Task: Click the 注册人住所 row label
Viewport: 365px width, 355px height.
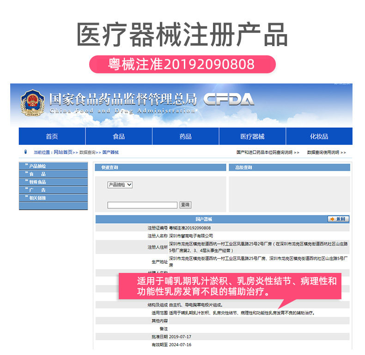Action: 158,247
